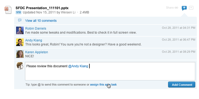
Task: Select Karen's comment text NICE!
Action: coord(29,56)
